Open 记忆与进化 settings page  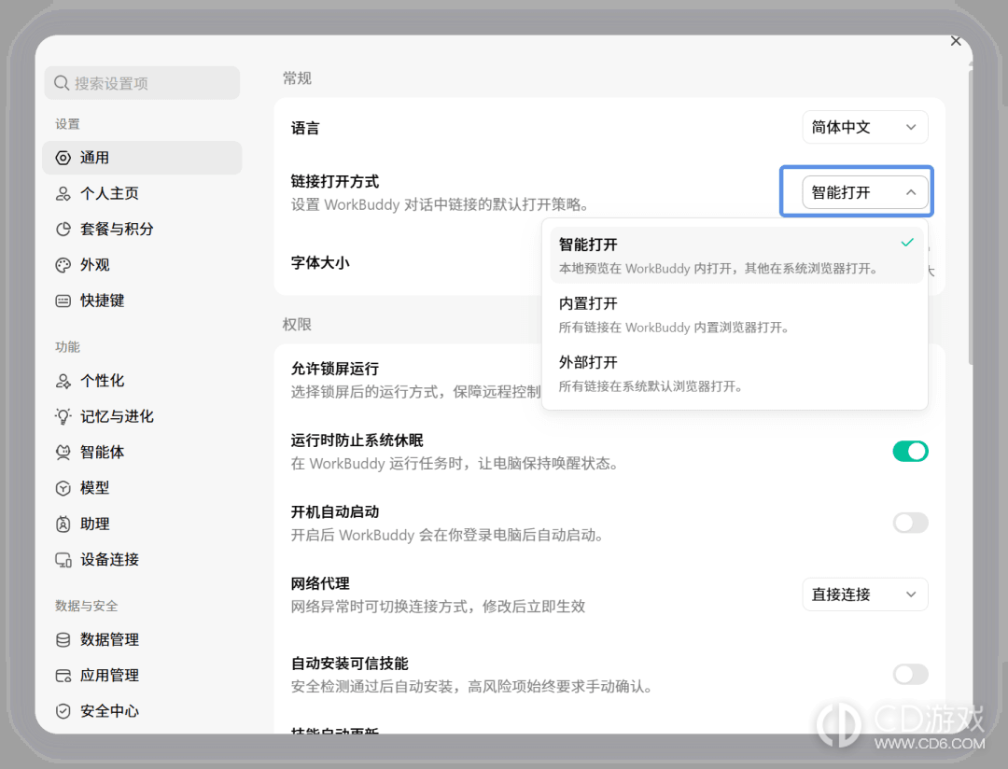coord(142,416)
